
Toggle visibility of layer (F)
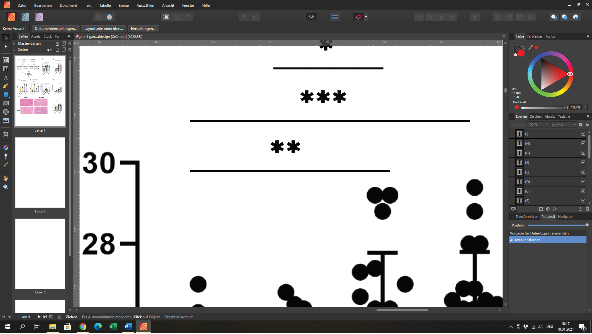click(583, 163)
